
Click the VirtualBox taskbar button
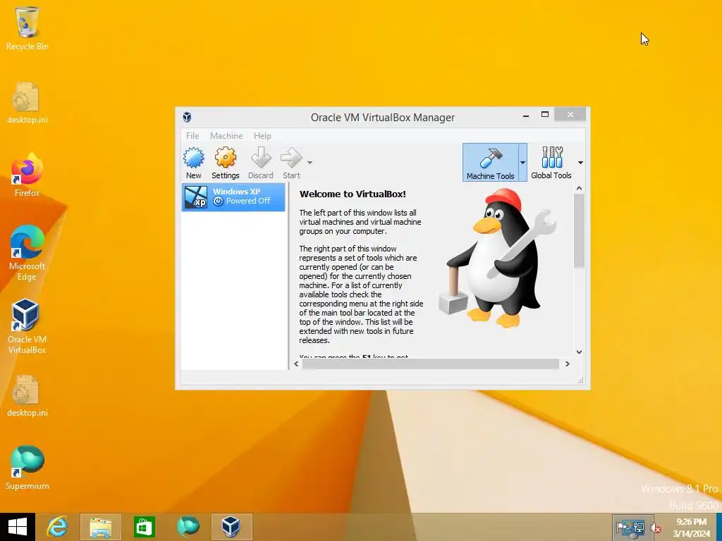tap(231, 527)
